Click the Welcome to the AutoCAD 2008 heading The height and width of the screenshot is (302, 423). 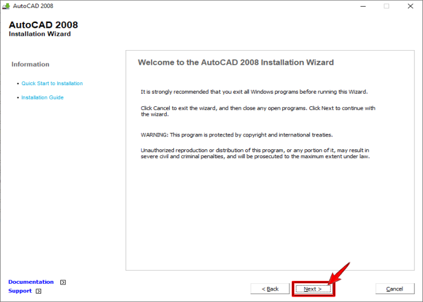coord(236,62)
